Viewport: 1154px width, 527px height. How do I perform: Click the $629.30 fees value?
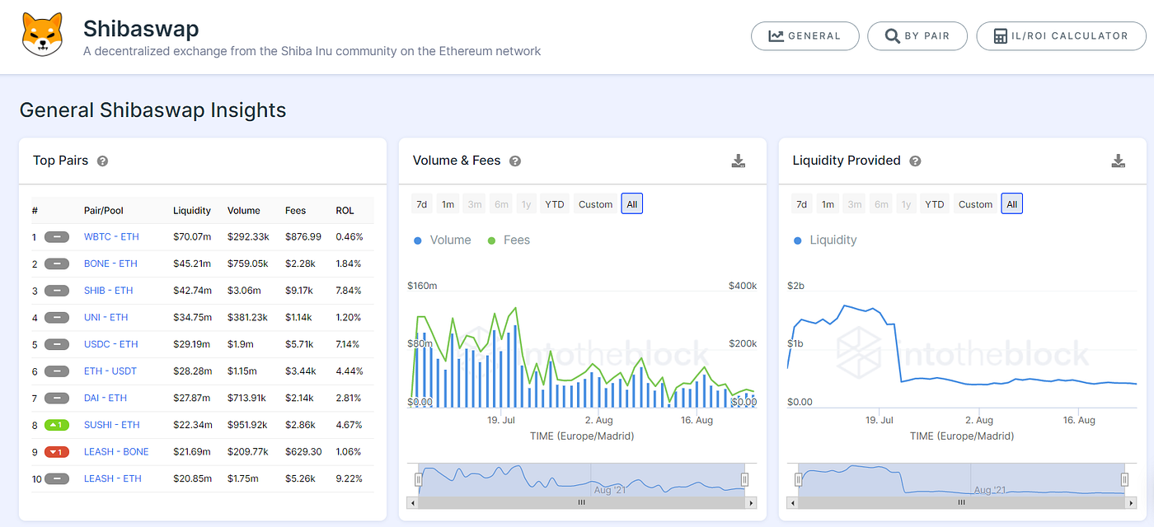tap(303, 452)
